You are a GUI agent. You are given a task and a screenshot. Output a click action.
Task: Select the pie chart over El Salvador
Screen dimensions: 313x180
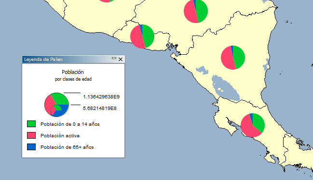(x=142, y=36)
